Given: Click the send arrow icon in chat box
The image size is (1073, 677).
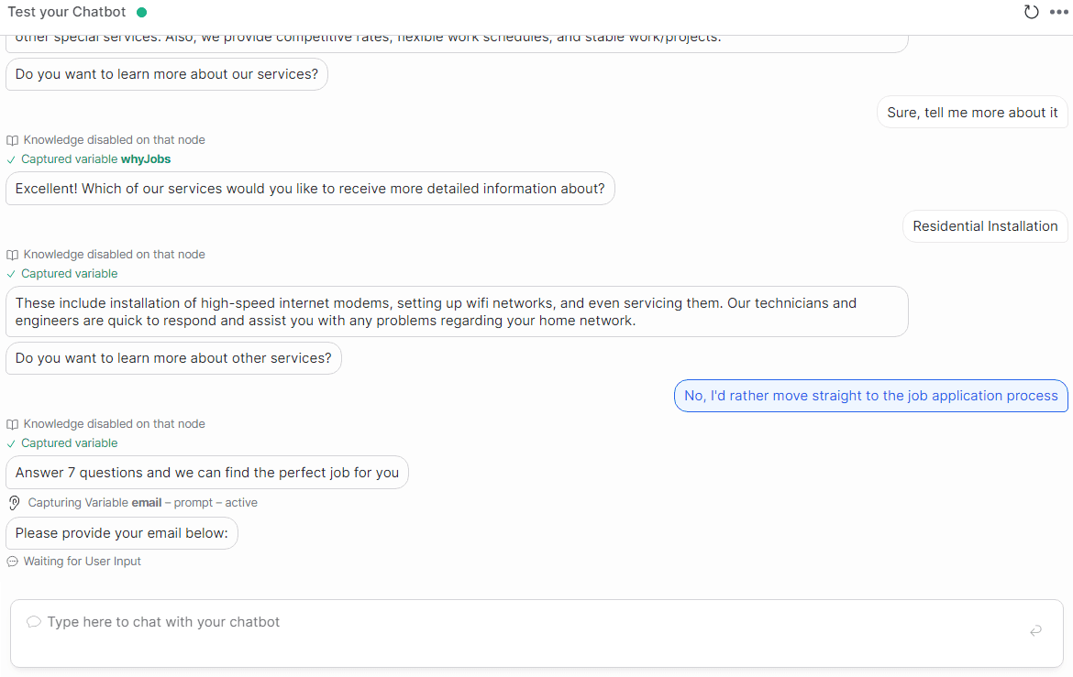Looking at the screenshot, I should tap(1035, 629).
